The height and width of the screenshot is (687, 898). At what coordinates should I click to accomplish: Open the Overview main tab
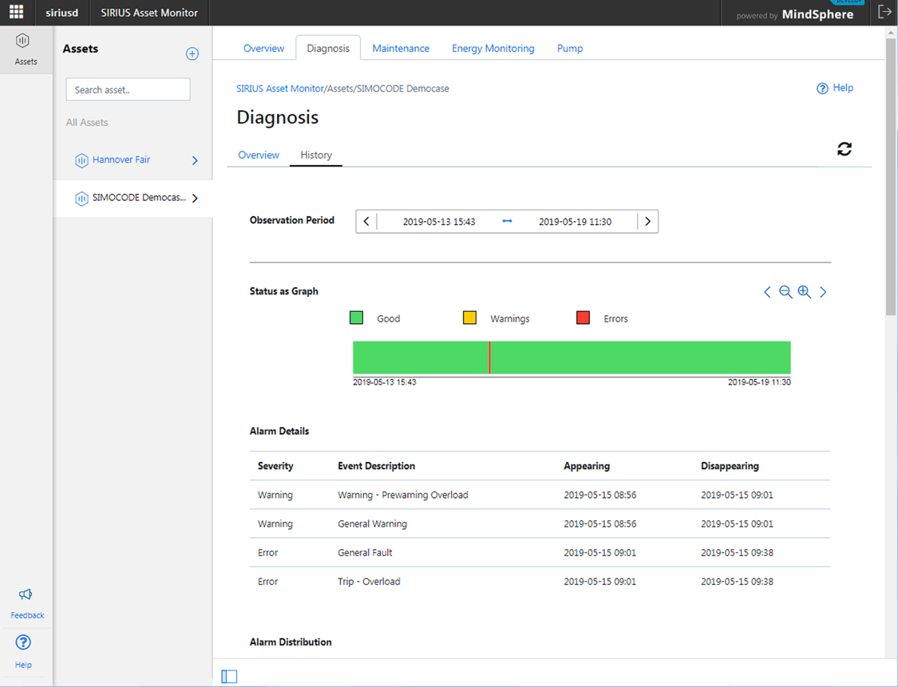tap(263, 48)
